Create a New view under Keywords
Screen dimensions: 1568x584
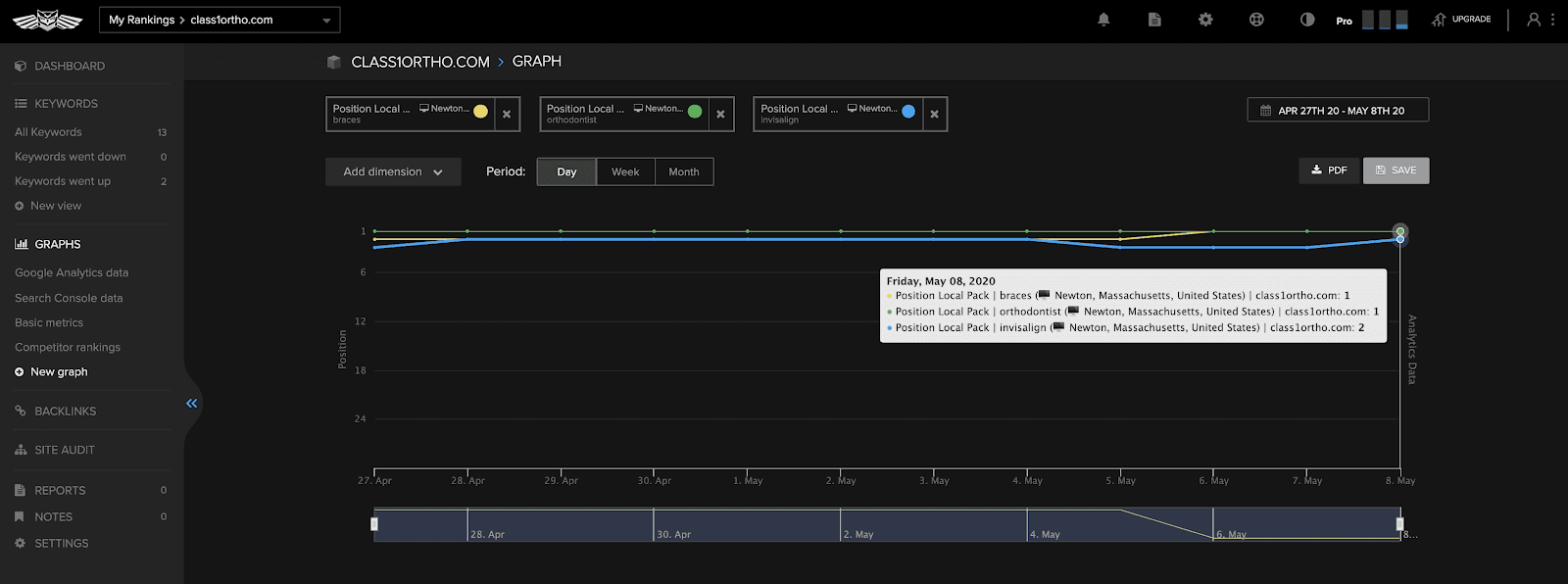coord(48,206)
